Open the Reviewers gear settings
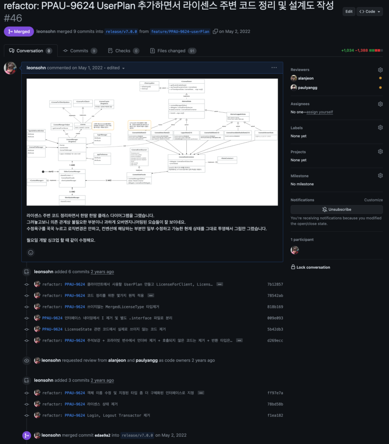Image resolution: width=389 pixels, height=444 pixels. [380, 70]
